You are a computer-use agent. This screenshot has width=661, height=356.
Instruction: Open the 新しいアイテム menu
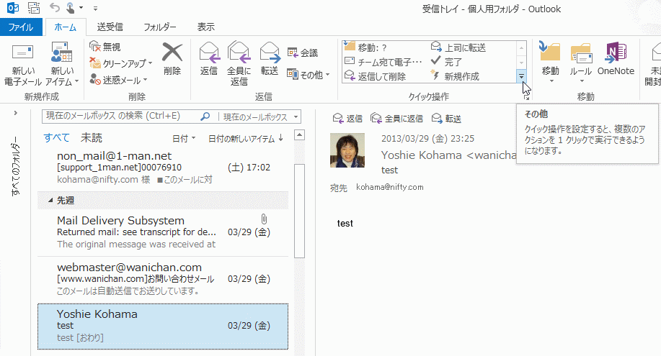pyautogui.click(x=62, y=64)
